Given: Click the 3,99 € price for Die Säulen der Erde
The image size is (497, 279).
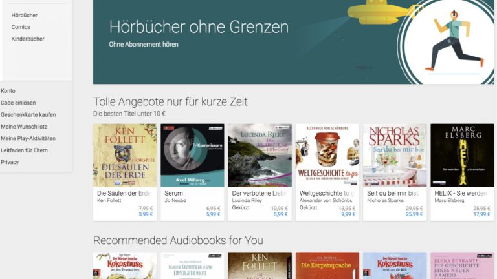Looking at the screenshot, I should click(x=146, y=214).
